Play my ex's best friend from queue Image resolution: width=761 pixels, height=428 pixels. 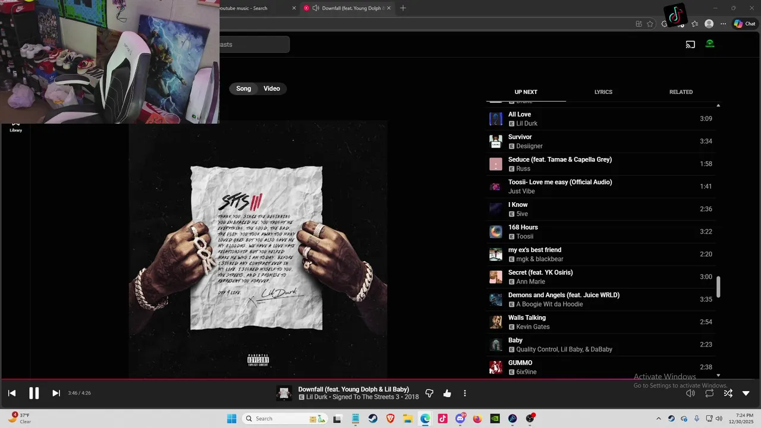(x=600, y=254)
